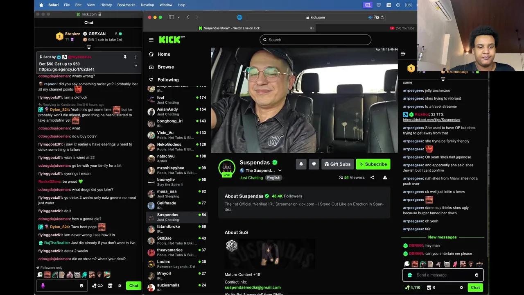Open the Bookmarks menu

coord(126,5)
